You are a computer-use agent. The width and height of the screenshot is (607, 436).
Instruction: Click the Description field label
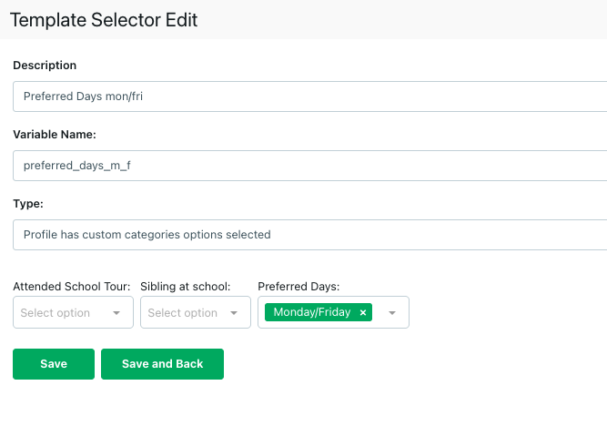pos(45,66)
